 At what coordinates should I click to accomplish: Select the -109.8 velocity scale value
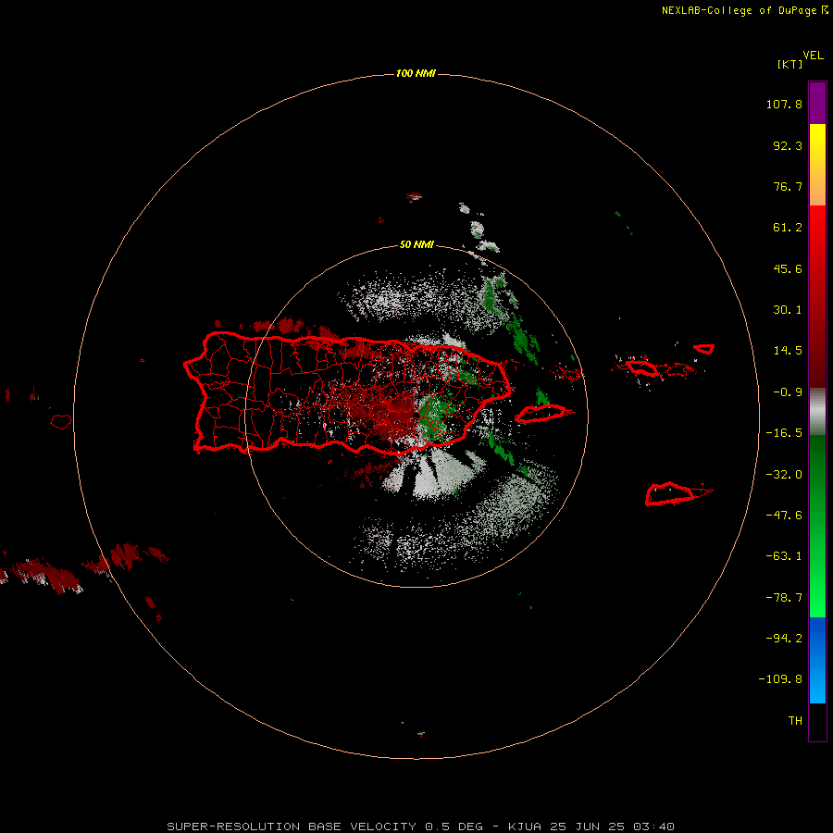click(x=780, y=679)
